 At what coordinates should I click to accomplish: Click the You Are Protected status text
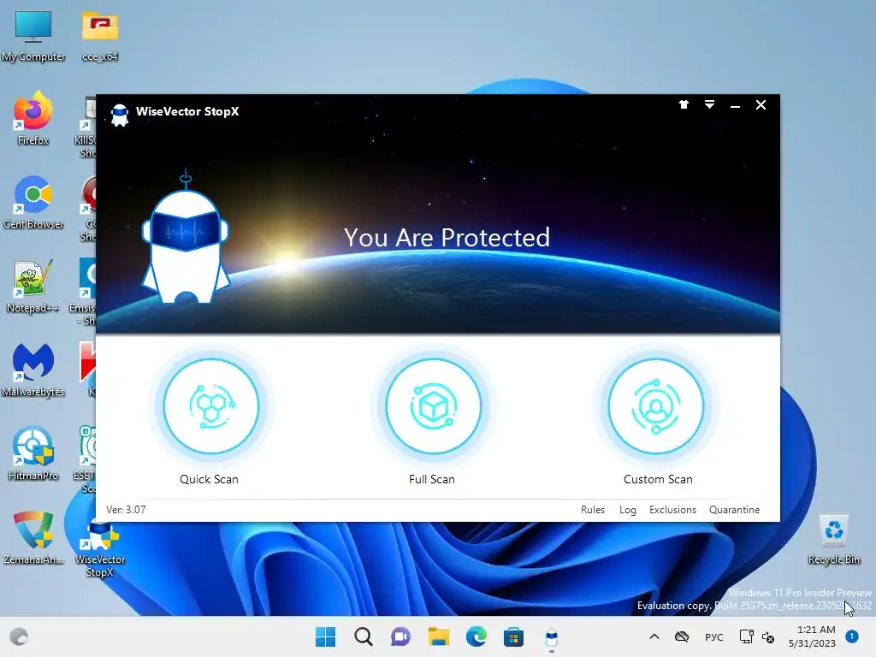click(x=447, y=238)
